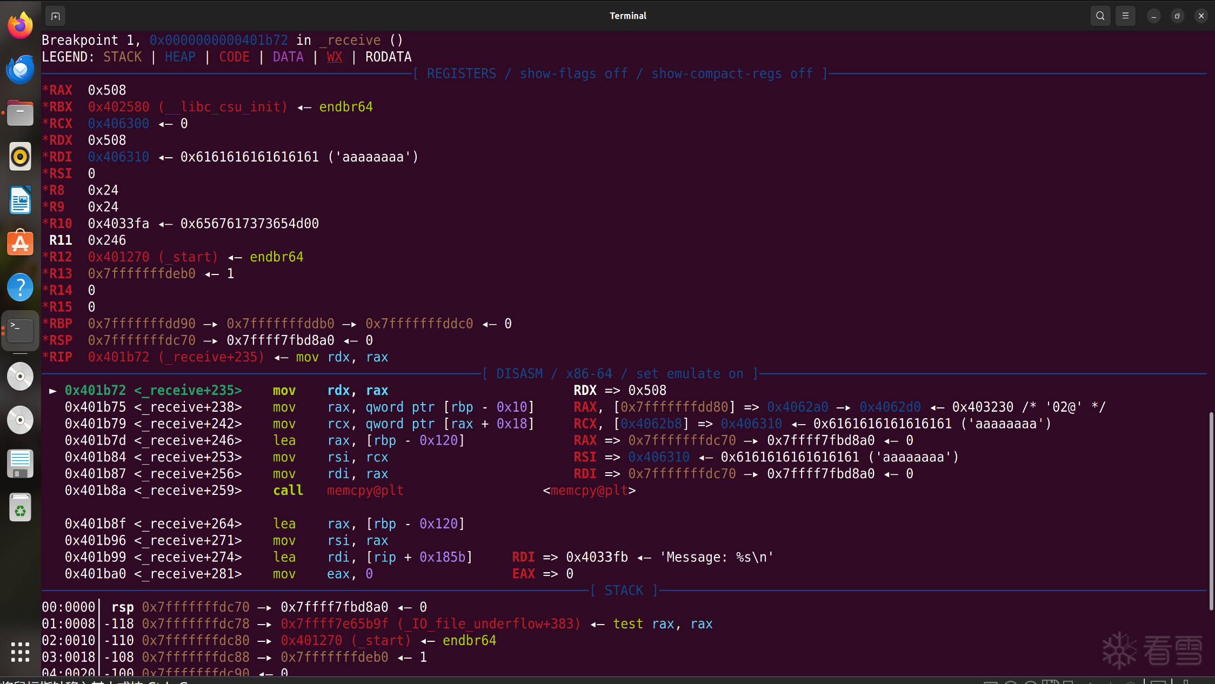The height and width of the screenshot is (684, 1215).
Task: Open the Terminal hamburger menu
Action: click(1125, 16)
